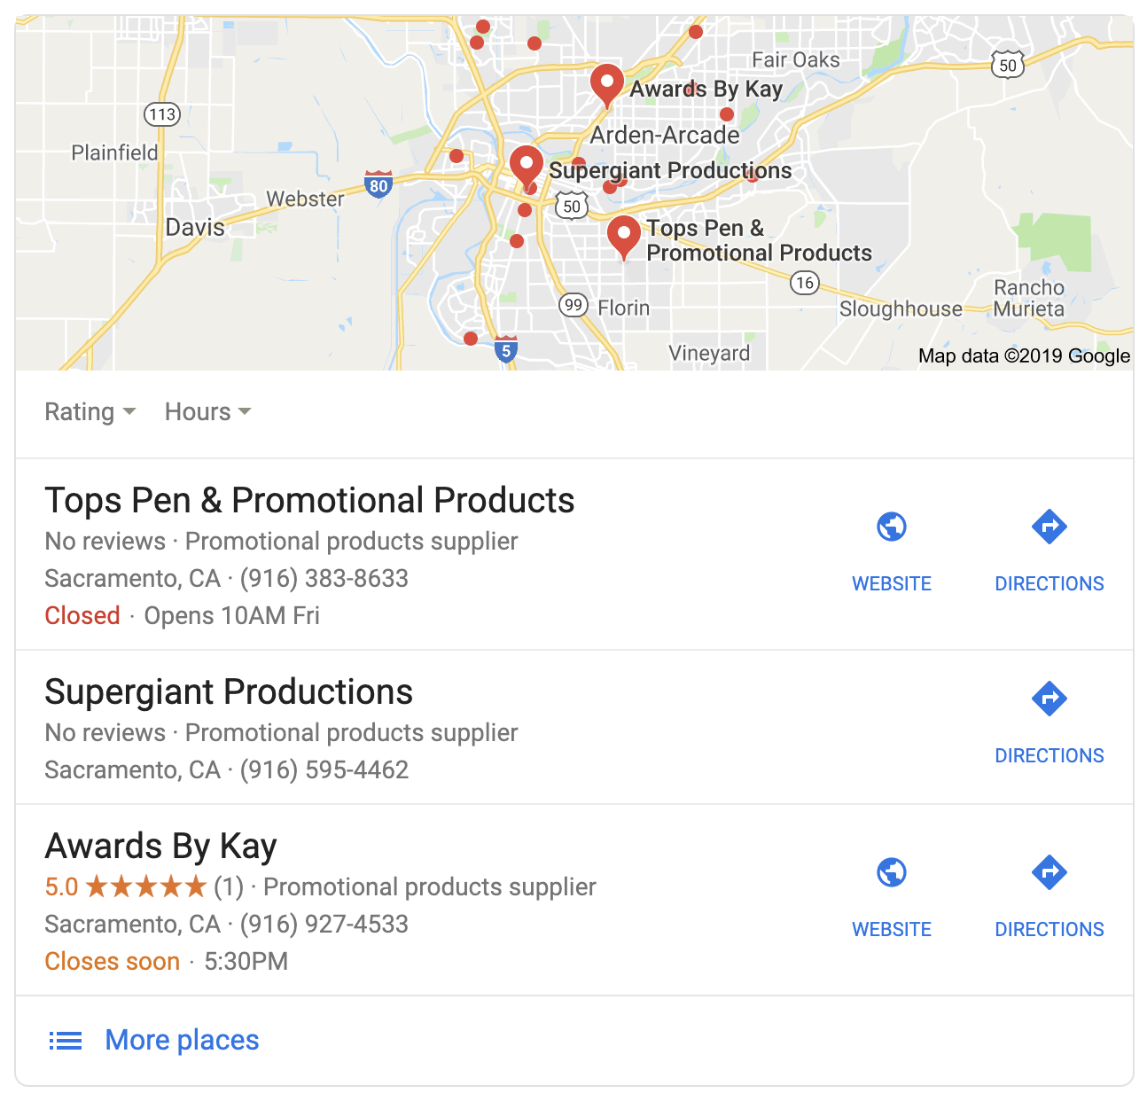Click the Davis label on the map
The width and height of the screenshot is (1147, 1101).
[x=195, y=228]
